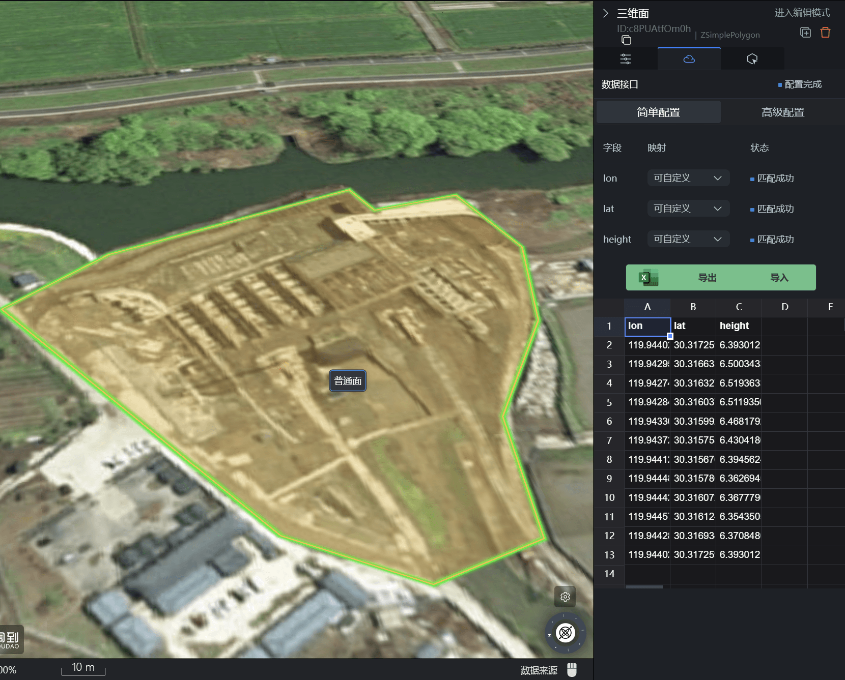Click the Excel icon on green bar
Screen dimensions: 845x680
(648, 278)
